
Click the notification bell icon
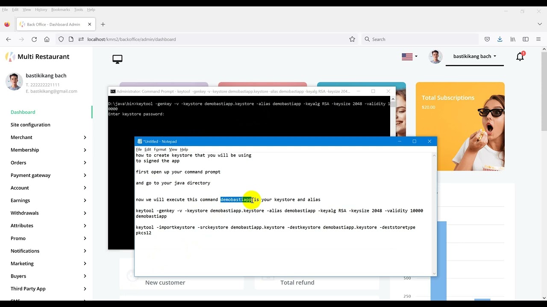click(520, 56)
